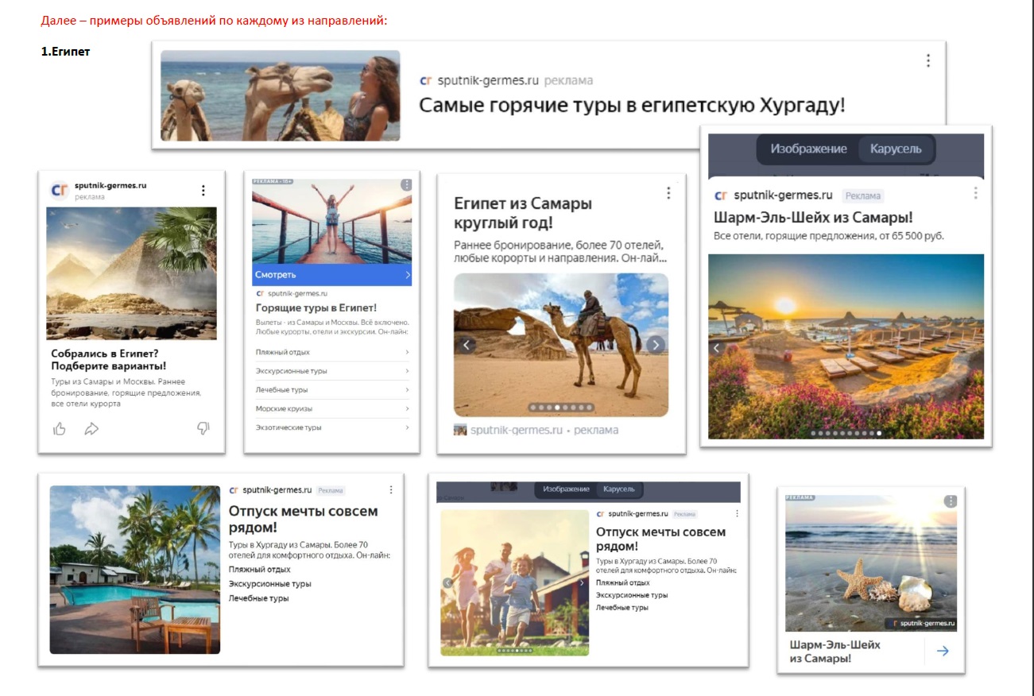Click the carousel dots on the running family image
Screen dimensions: 1034x696
515,650
